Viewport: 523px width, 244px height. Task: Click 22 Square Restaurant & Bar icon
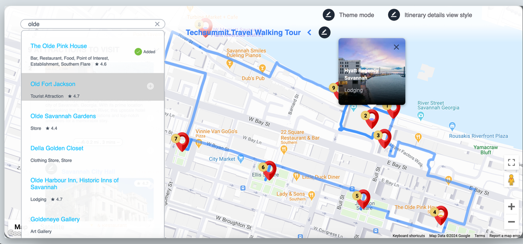(x=284, y=150)
